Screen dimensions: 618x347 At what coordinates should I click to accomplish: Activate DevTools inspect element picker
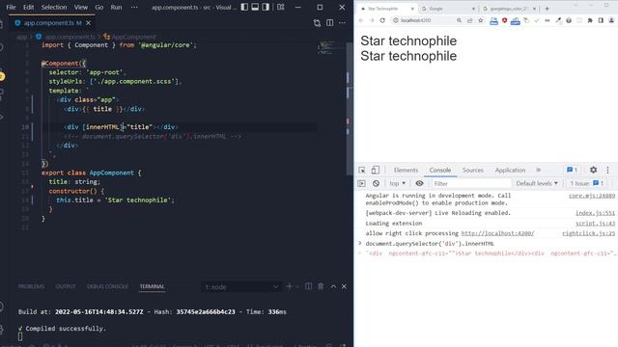[362, 170]
